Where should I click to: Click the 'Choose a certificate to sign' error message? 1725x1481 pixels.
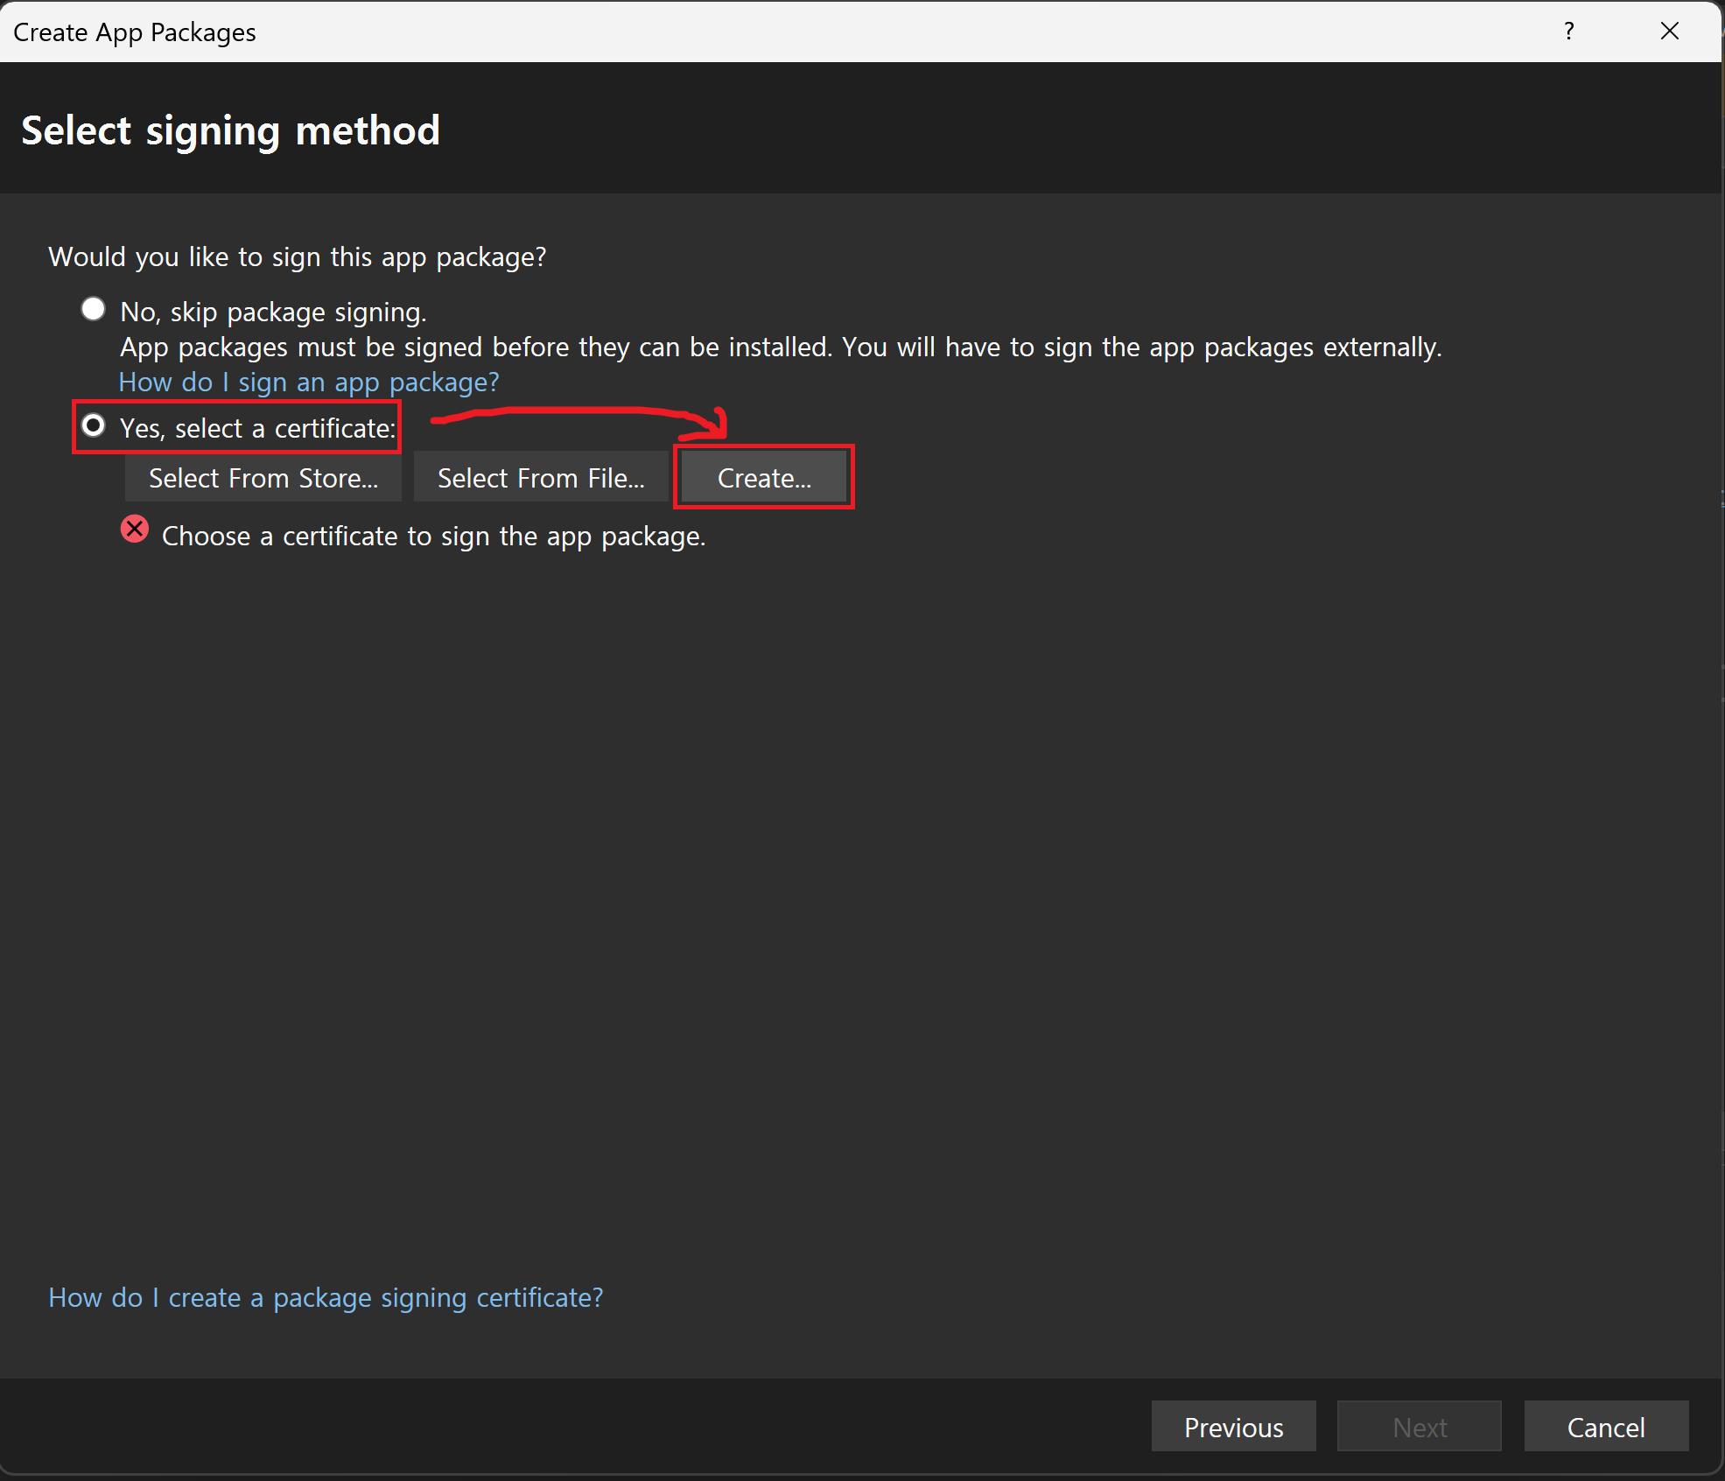point(433,536)
